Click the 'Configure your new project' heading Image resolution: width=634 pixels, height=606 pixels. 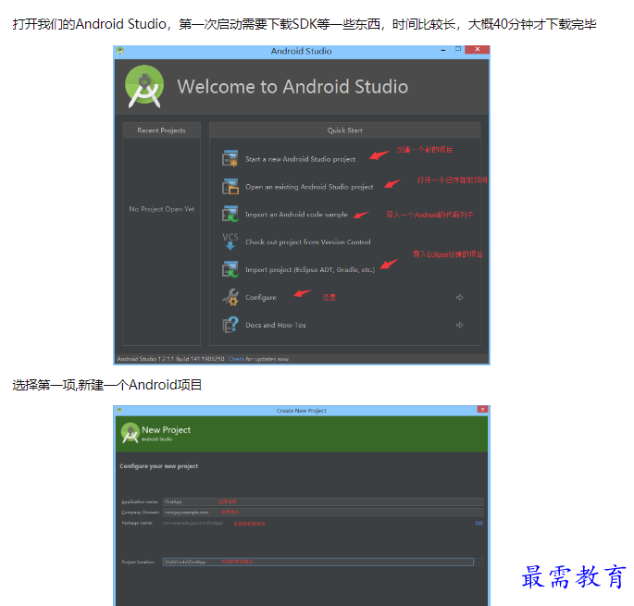point(159,466)
